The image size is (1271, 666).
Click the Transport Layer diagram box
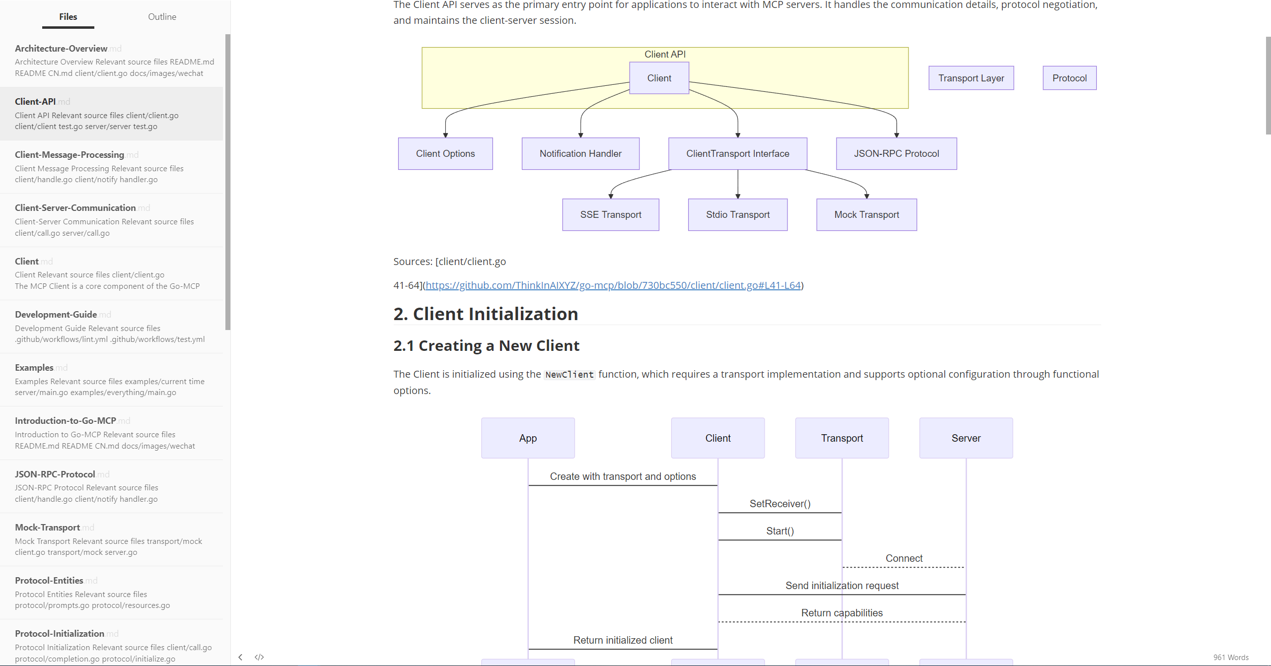[971, 78]
